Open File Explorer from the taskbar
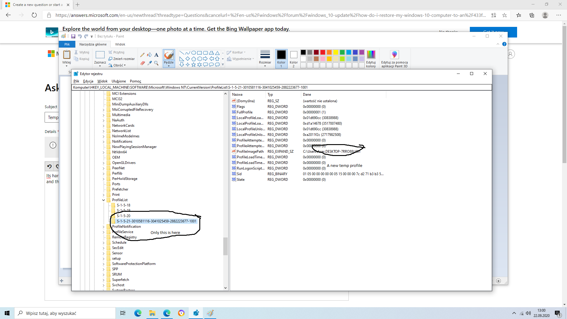The height and width of the screenshot is (319, 567). [x=152, y=313]
